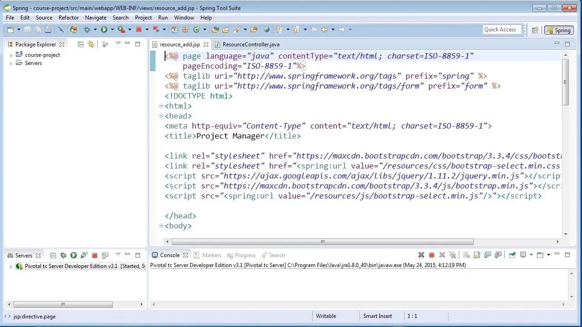Click the Save icon in the toolbar
The image size is (582, 327).
click(27, 30)
